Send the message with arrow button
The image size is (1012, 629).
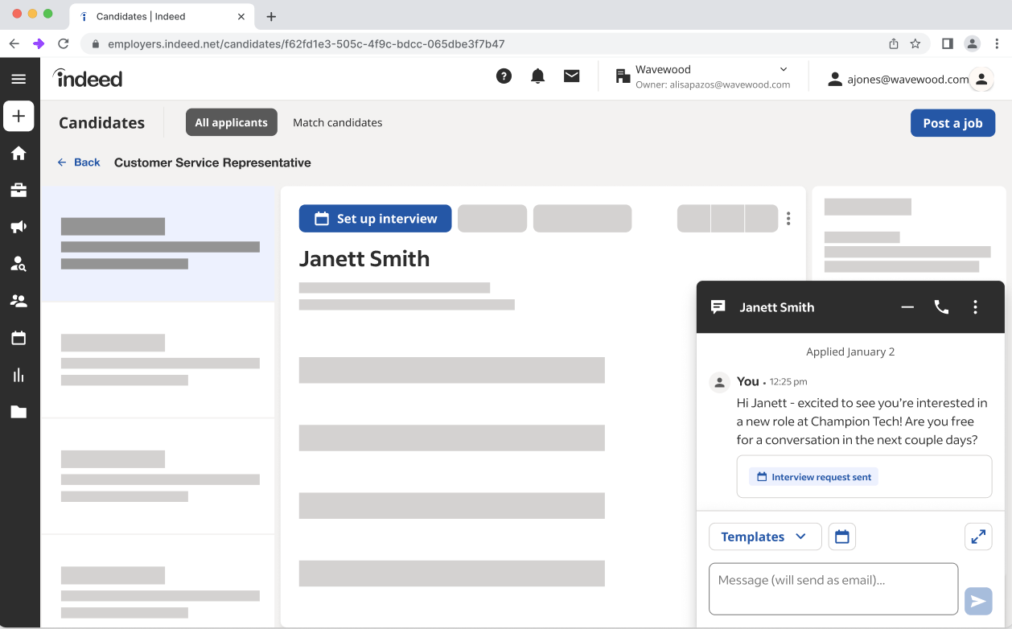coord(978,601)
